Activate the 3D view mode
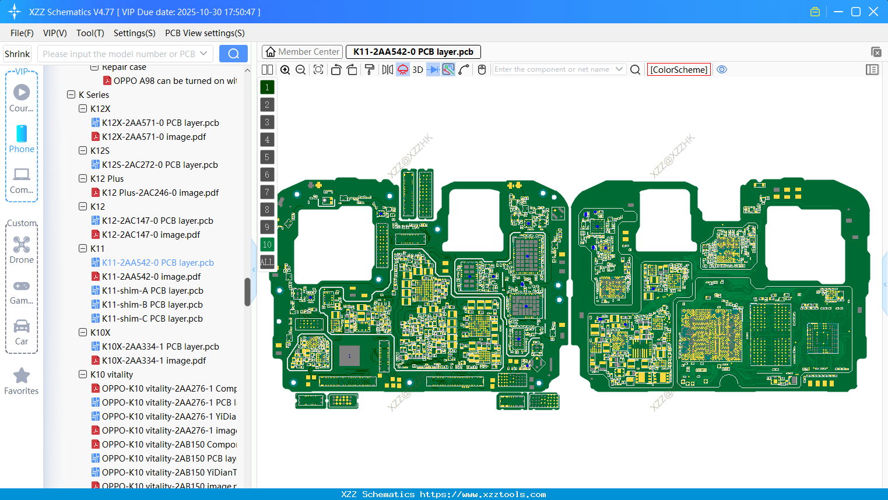 point(417,69)
